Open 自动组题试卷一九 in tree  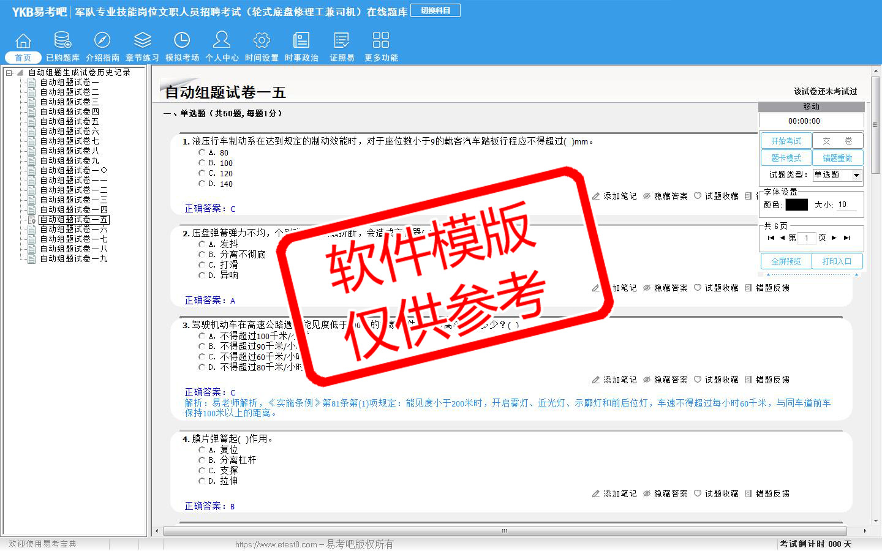click(73, 258)
